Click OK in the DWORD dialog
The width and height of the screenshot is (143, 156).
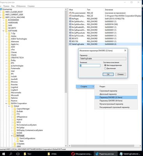click(108, 74)
